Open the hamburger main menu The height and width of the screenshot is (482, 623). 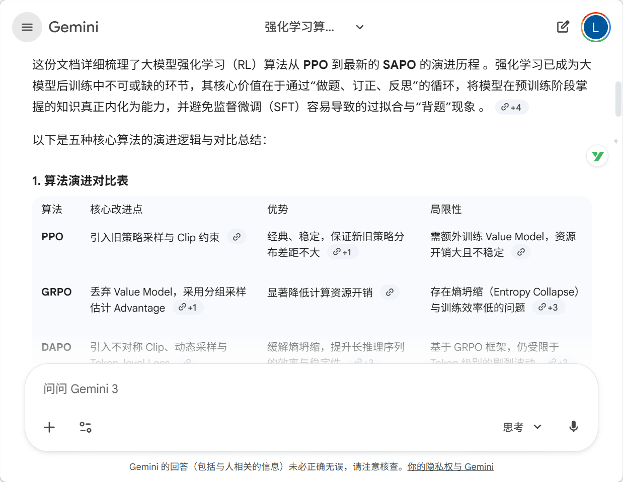click(x=27, y=27)
